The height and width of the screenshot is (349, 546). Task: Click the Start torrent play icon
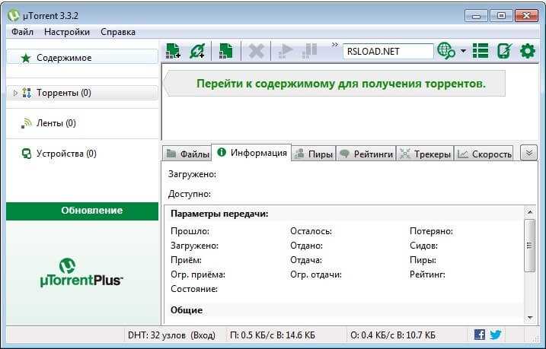point(286,51)
